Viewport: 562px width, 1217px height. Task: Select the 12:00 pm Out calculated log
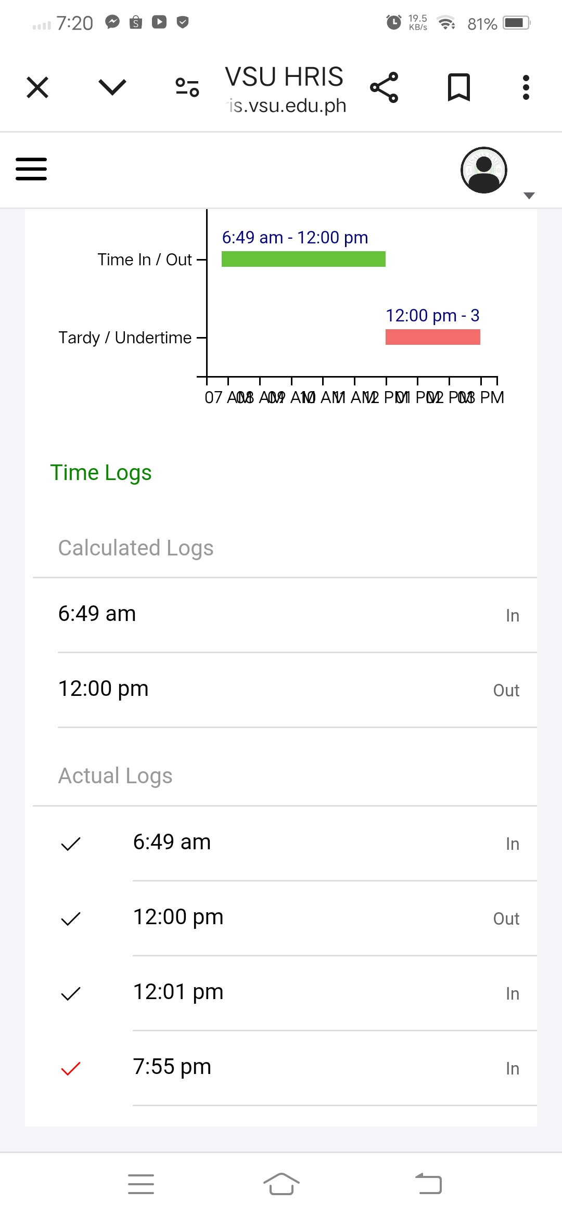pyautogui.click(x=289, y=689)
